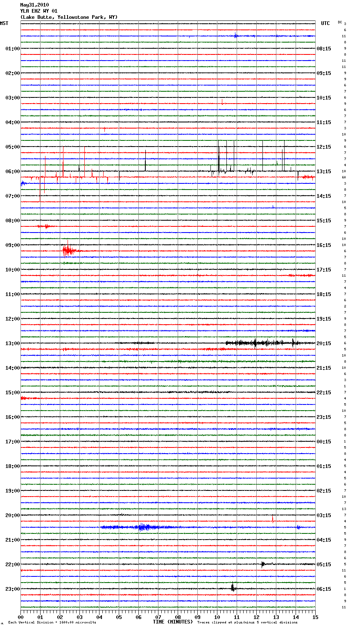Click the red spike below 20:00 near minute 13
This screenshot has width=348, height=628.
[x=273, y=520]
